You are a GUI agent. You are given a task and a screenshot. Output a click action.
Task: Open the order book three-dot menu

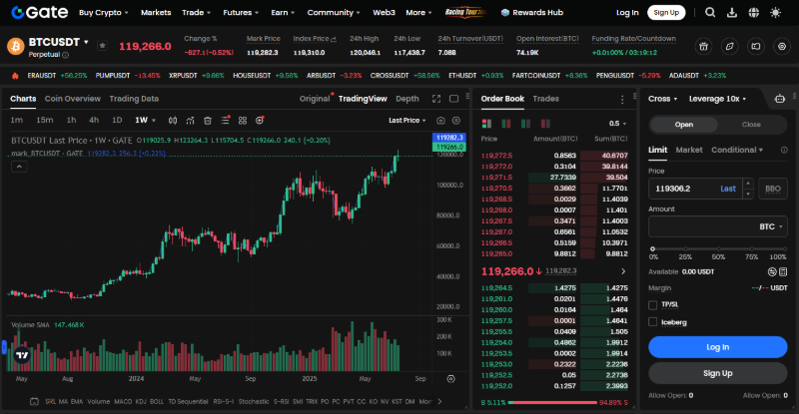(622, 100)
